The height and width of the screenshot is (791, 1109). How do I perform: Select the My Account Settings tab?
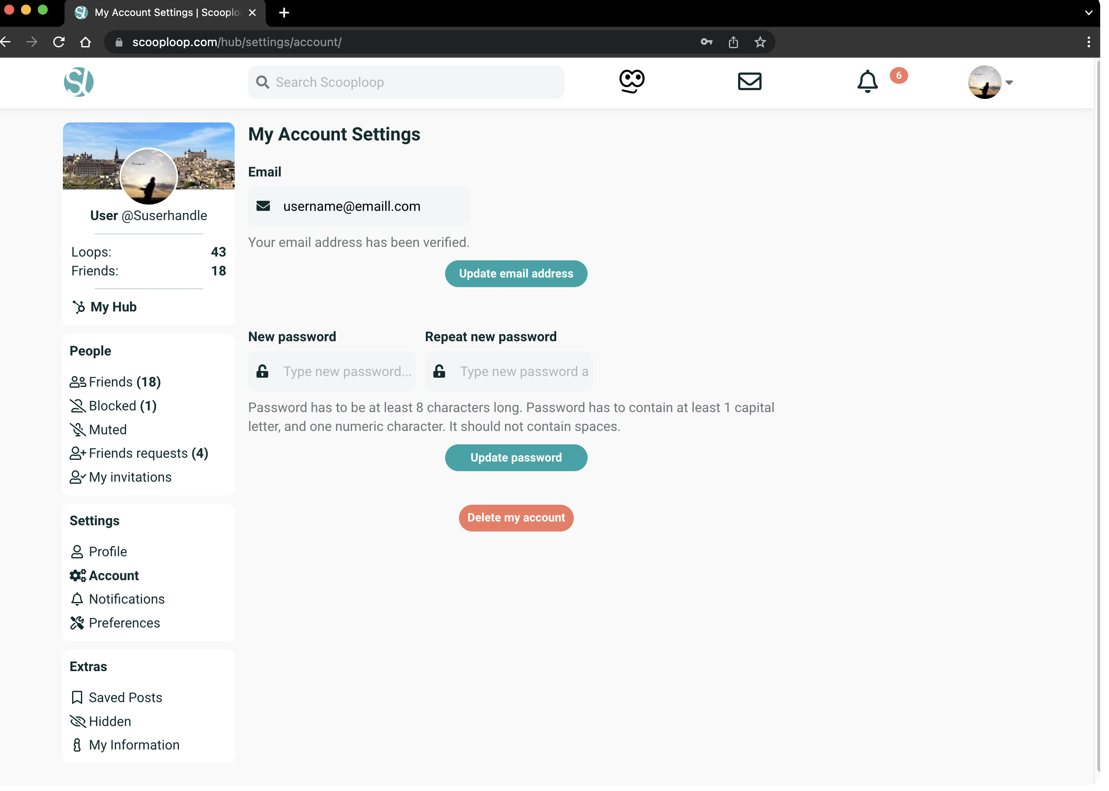[165, 13]
